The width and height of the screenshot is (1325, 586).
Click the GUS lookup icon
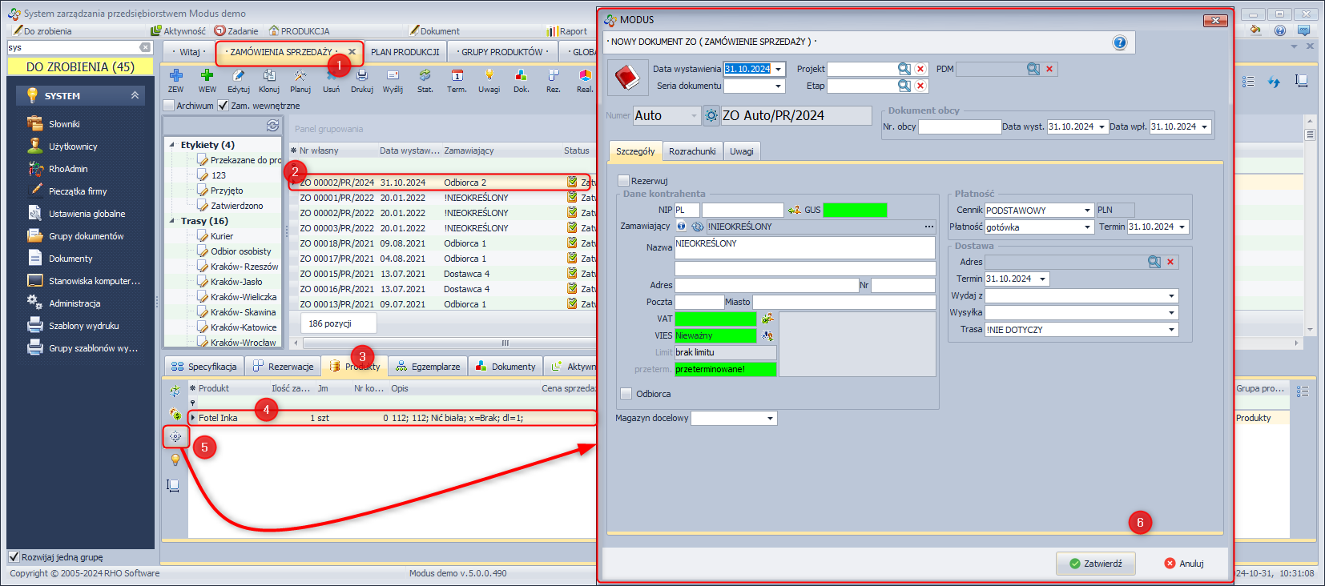coord(795,210)
